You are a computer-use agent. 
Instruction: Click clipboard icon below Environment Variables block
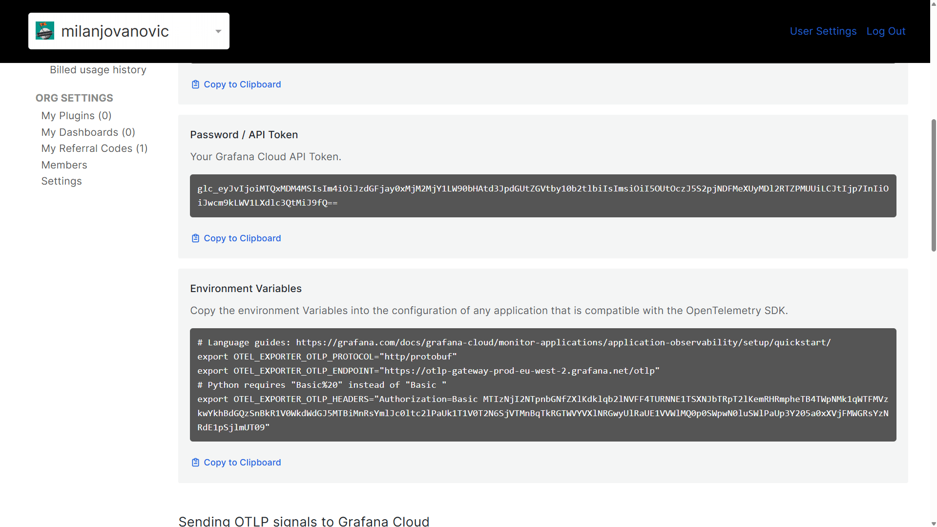click(195, 463)
